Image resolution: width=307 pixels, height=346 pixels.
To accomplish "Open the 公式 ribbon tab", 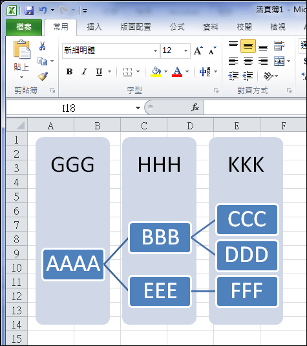I will pyautogui.click(x=177, y=27).
